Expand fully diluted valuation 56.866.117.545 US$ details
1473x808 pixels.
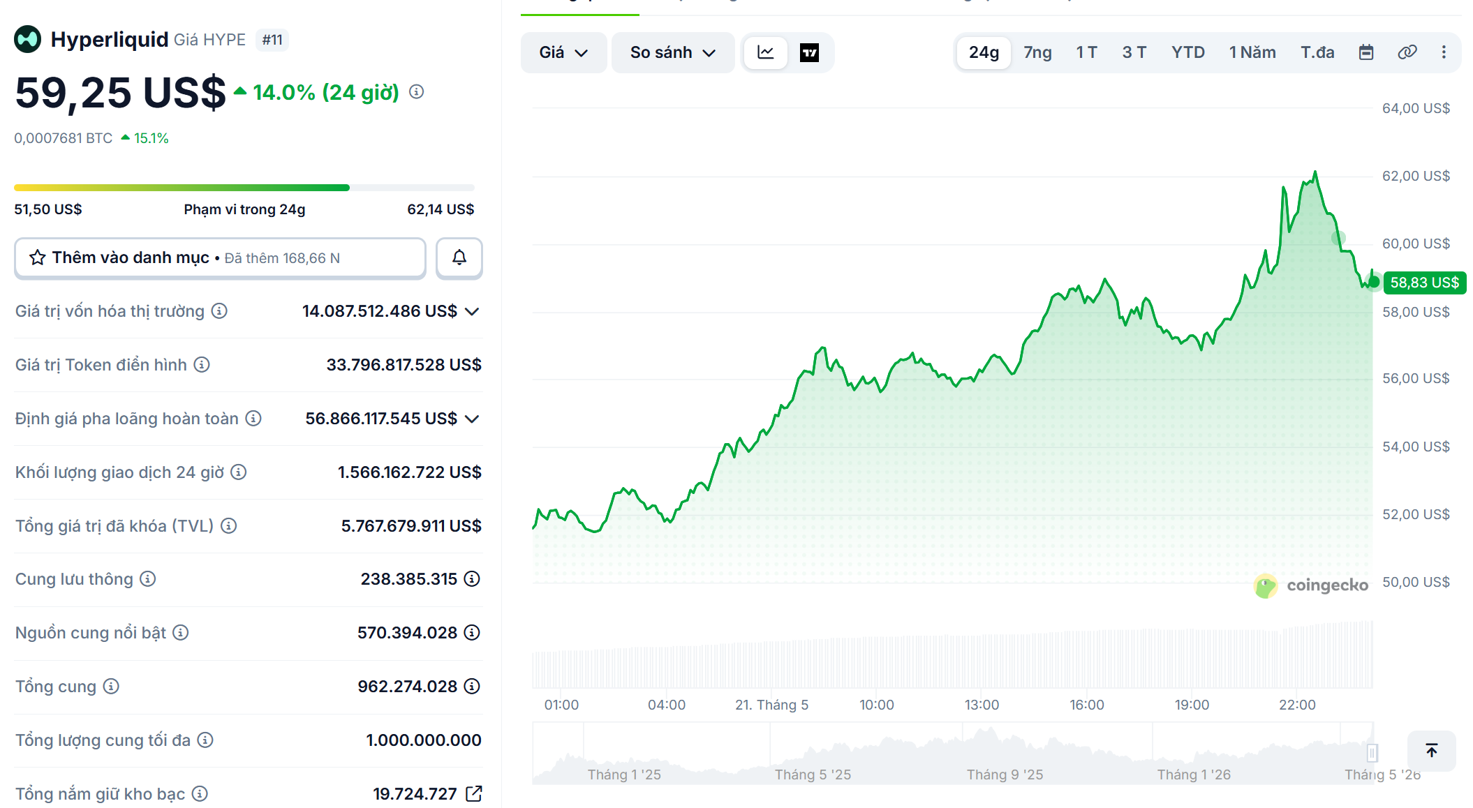click(x=473, y=419)
